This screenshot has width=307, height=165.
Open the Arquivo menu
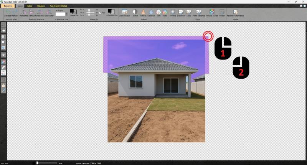[x=7, y=6]
